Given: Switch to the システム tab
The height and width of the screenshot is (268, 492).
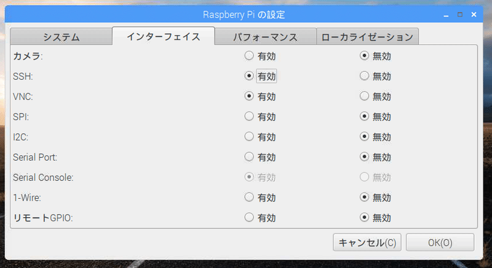Looking at the screenshot, I should tap(61, 37).
